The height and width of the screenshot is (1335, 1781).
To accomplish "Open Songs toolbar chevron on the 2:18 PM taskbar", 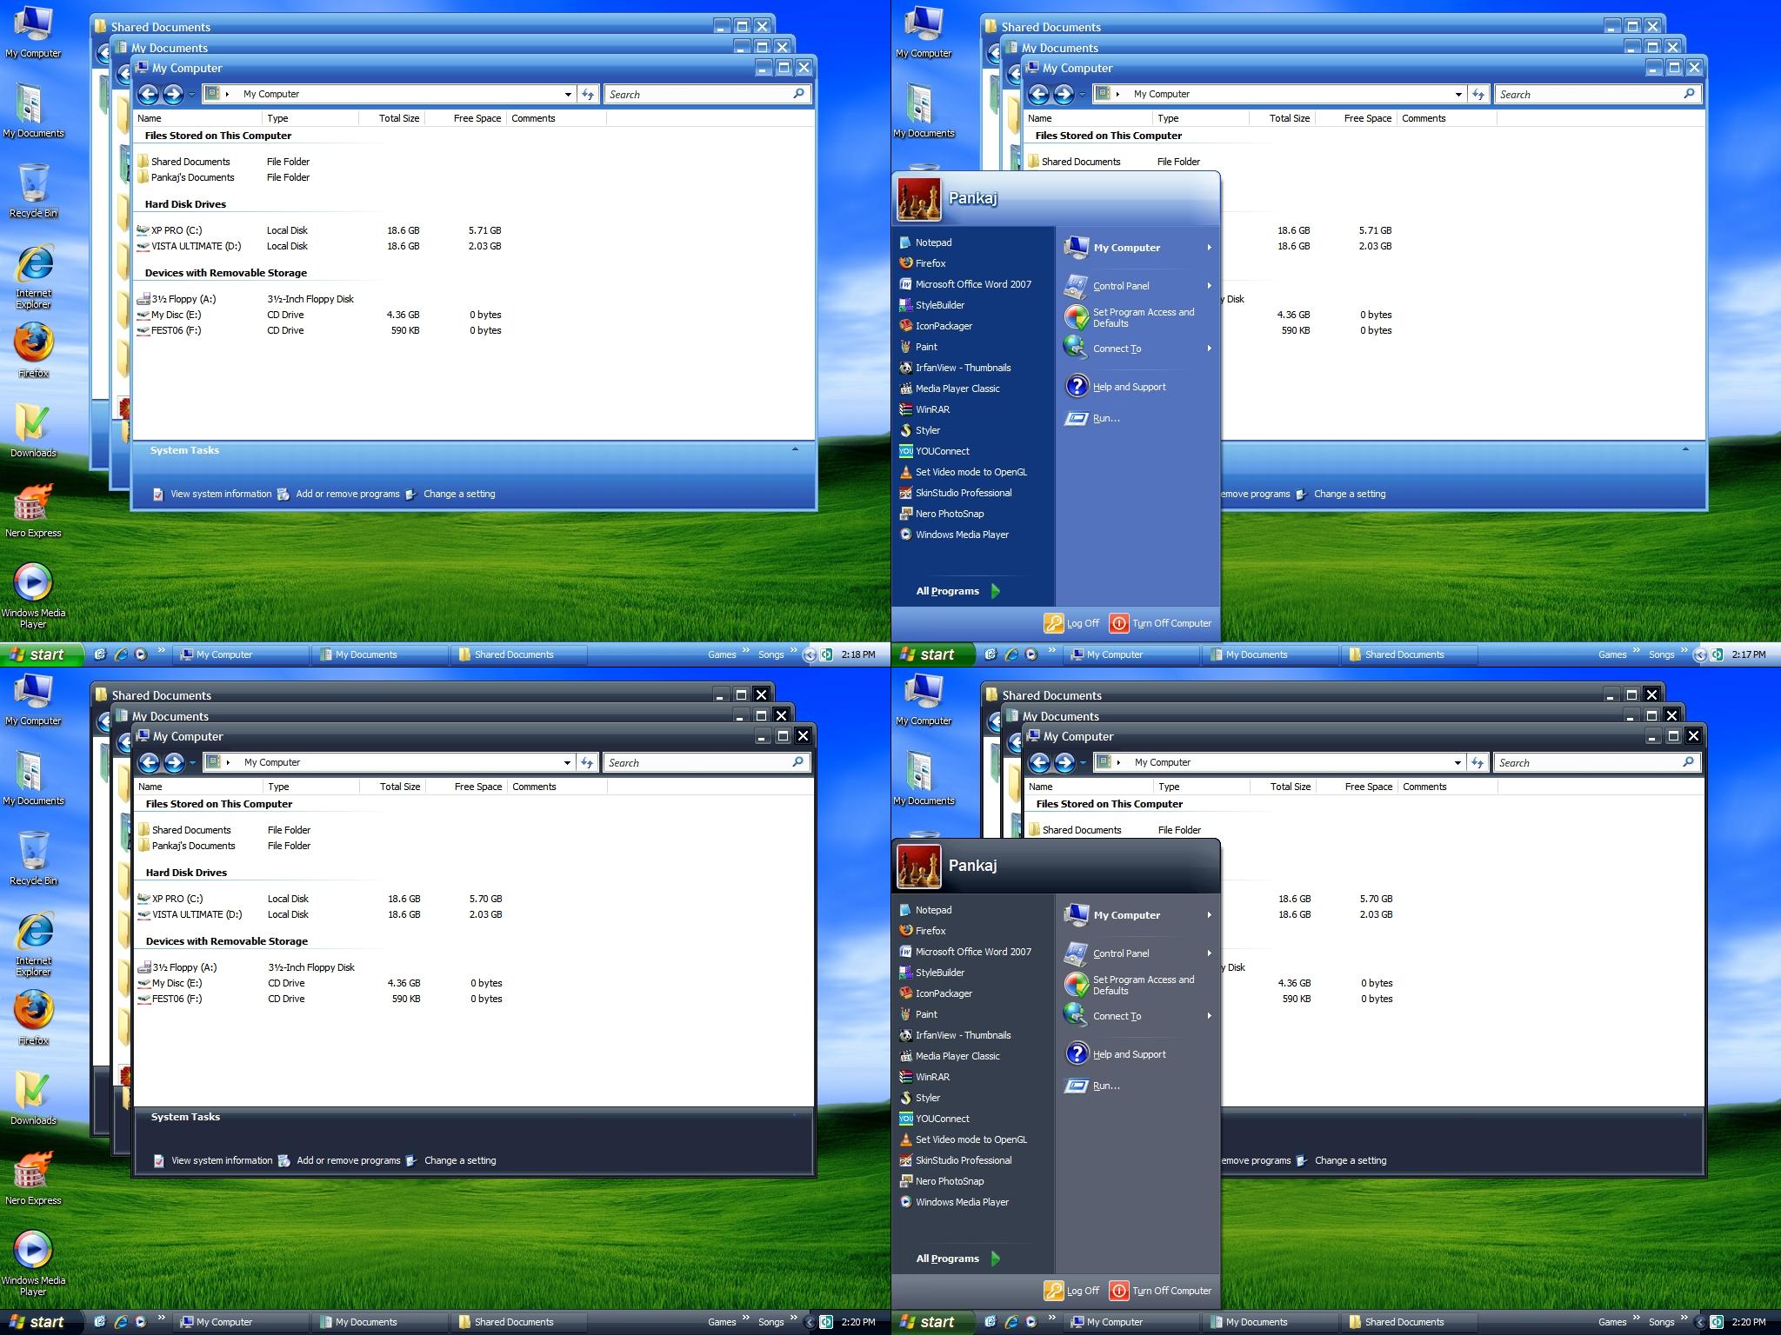I will pos(793,651).
